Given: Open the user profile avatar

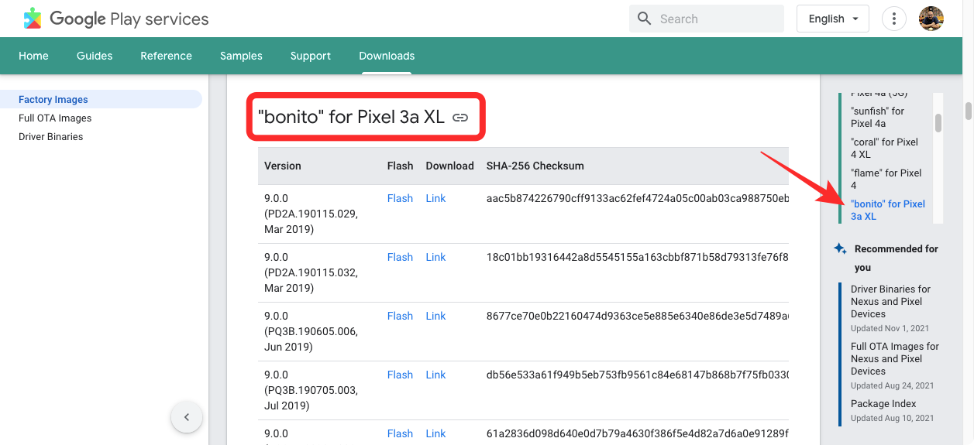Looking at the screenshot, I should pyautogui.click(x=931, y=19).
